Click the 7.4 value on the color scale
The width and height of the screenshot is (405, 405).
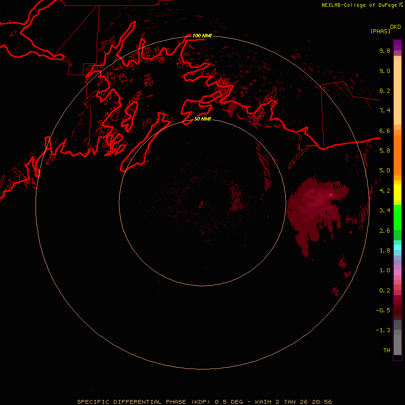pyautogui.click(x=385, y=111)
